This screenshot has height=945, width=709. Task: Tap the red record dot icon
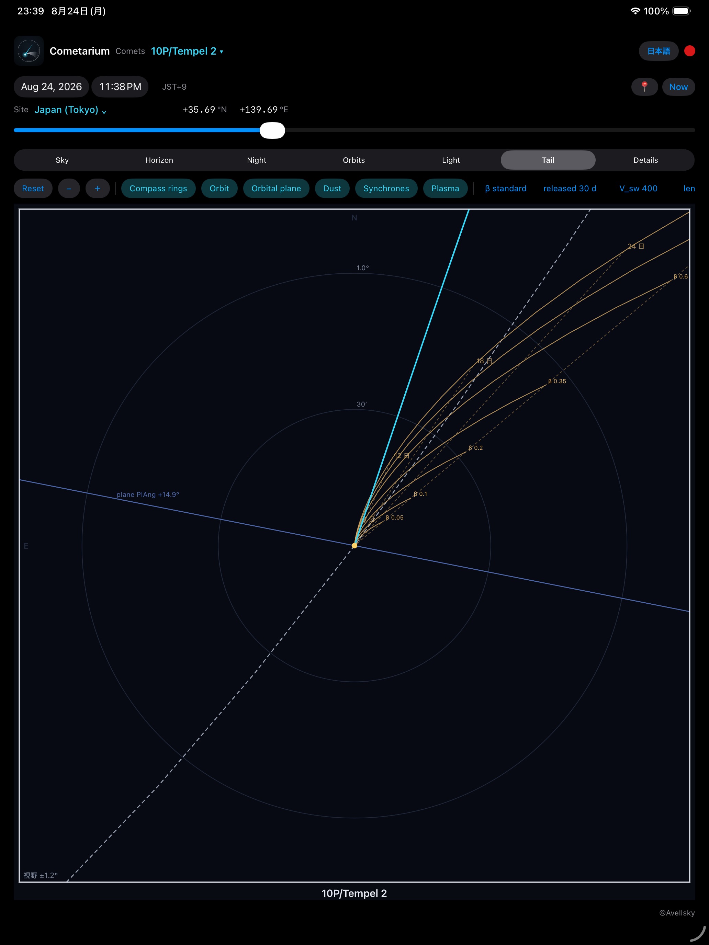pyautogui.click(x=689, y=51)
